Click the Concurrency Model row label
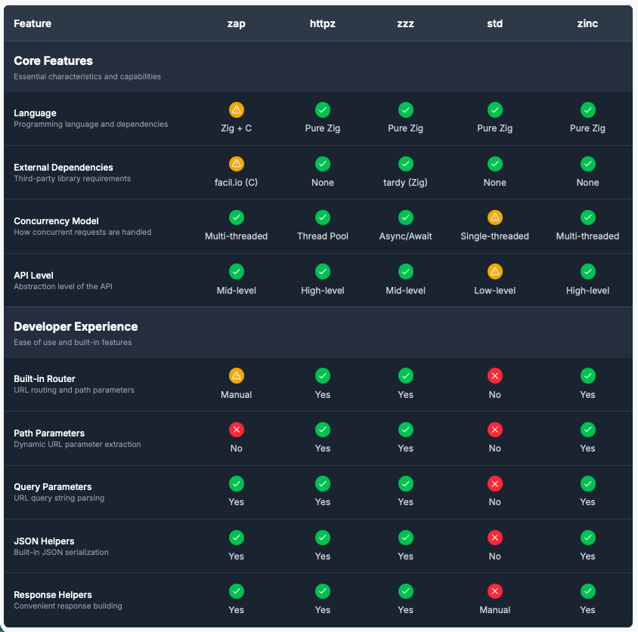The width and height of the screenshot is (638, 632). pyautogui.click(x=56, y=221)
